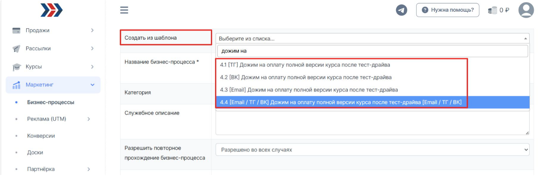Open the Конверсии sidebar link

tap(41, 136)
